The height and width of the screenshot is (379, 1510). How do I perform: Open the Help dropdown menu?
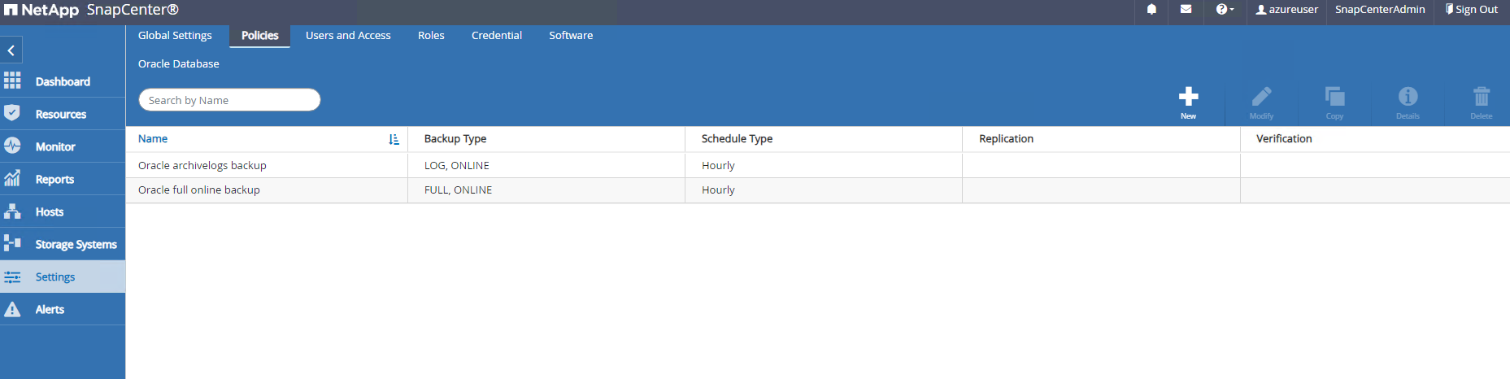(1225, 10)
